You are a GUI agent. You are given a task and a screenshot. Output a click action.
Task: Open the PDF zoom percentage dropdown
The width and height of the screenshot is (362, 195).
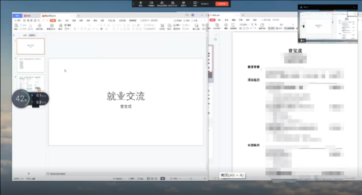click(x=244, y=24)
